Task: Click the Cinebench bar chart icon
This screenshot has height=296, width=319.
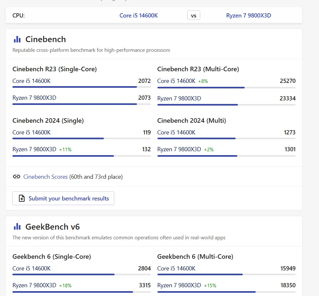Action: point(17,40)
